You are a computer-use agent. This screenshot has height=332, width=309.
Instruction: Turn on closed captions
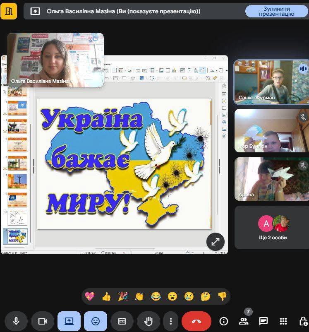(122, 321)
